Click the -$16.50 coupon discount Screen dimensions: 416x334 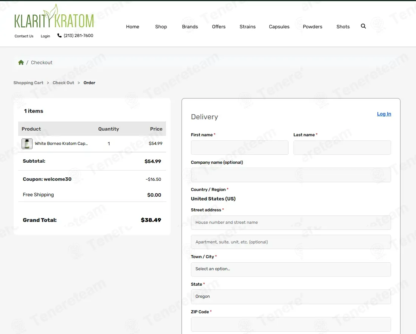click(153, 179)
